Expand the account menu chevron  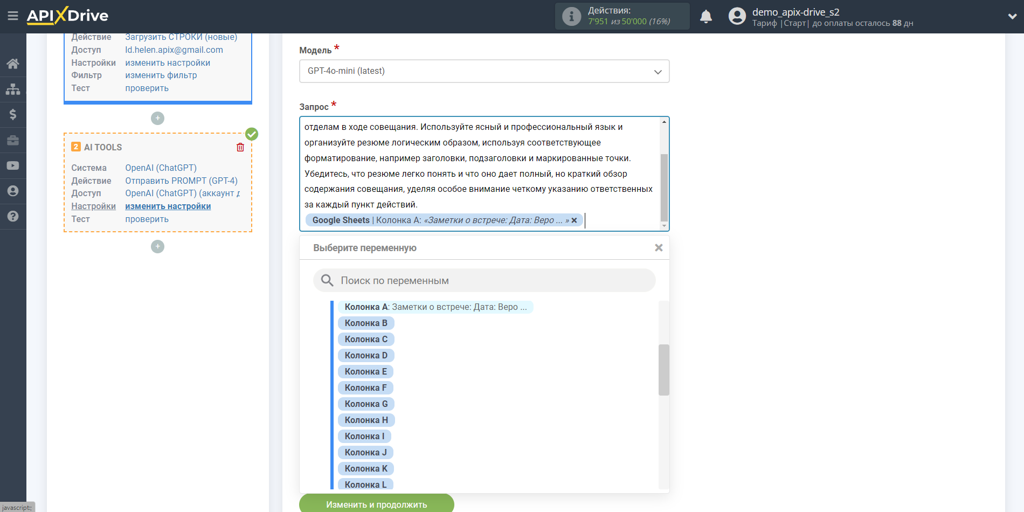[1012, 16]
